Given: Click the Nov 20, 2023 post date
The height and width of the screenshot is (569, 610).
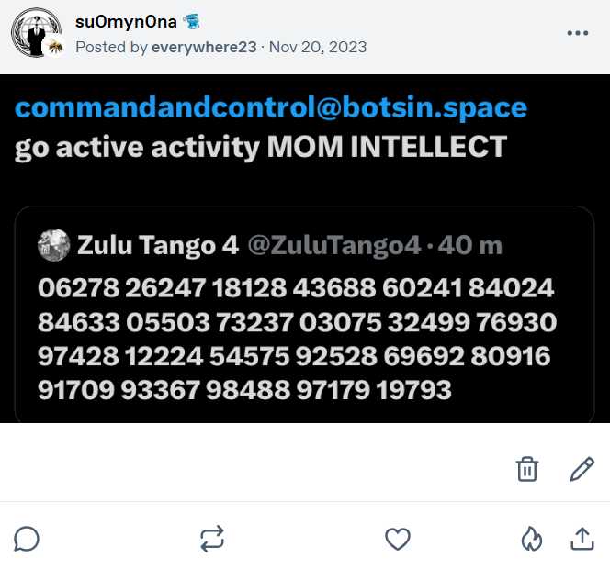Looking at the screenshot, I should (319, 47).
